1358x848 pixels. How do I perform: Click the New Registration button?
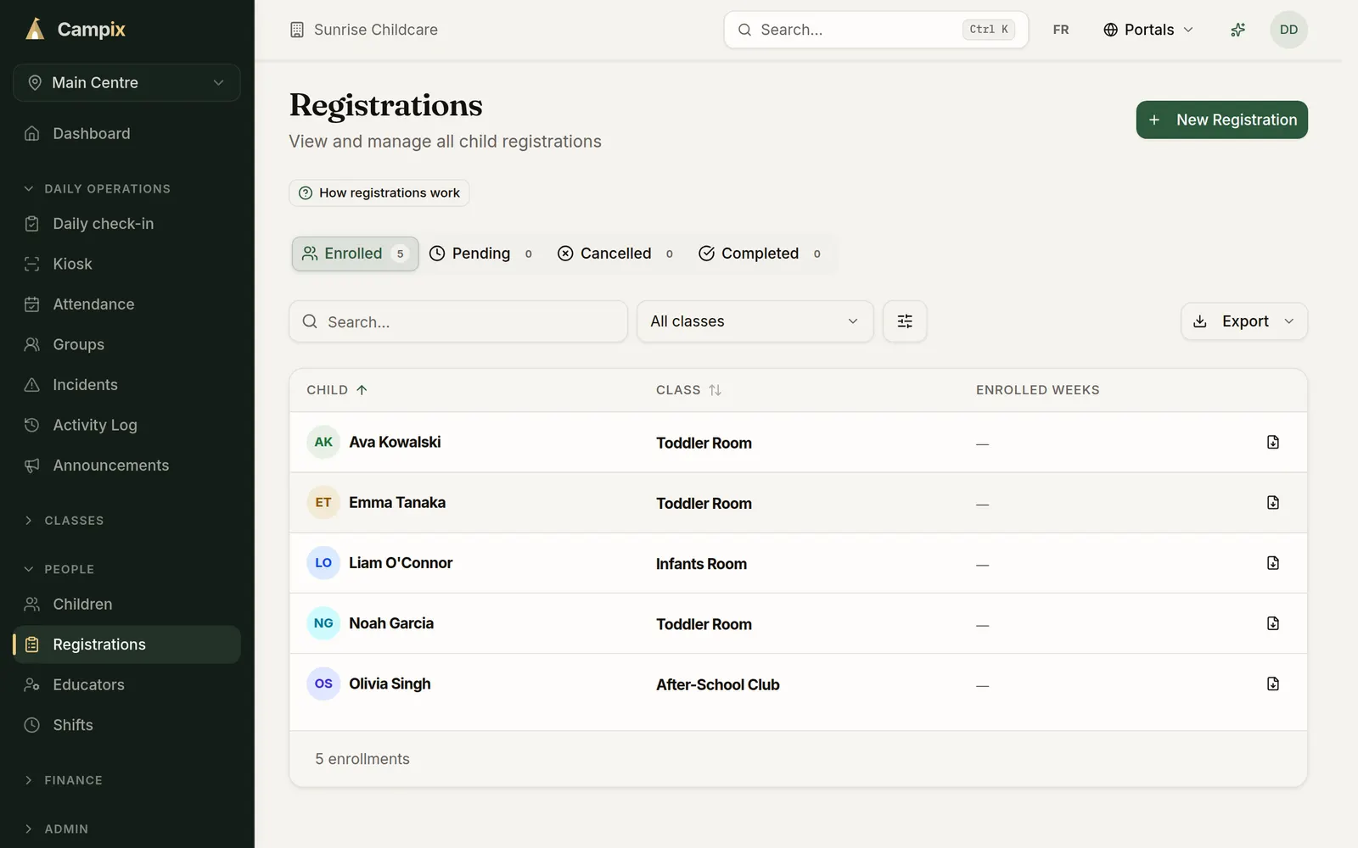click(1221, 120)
